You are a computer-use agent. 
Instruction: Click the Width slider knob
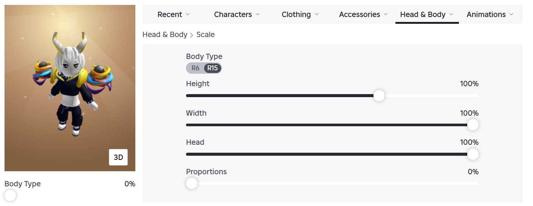pos(473,125)
